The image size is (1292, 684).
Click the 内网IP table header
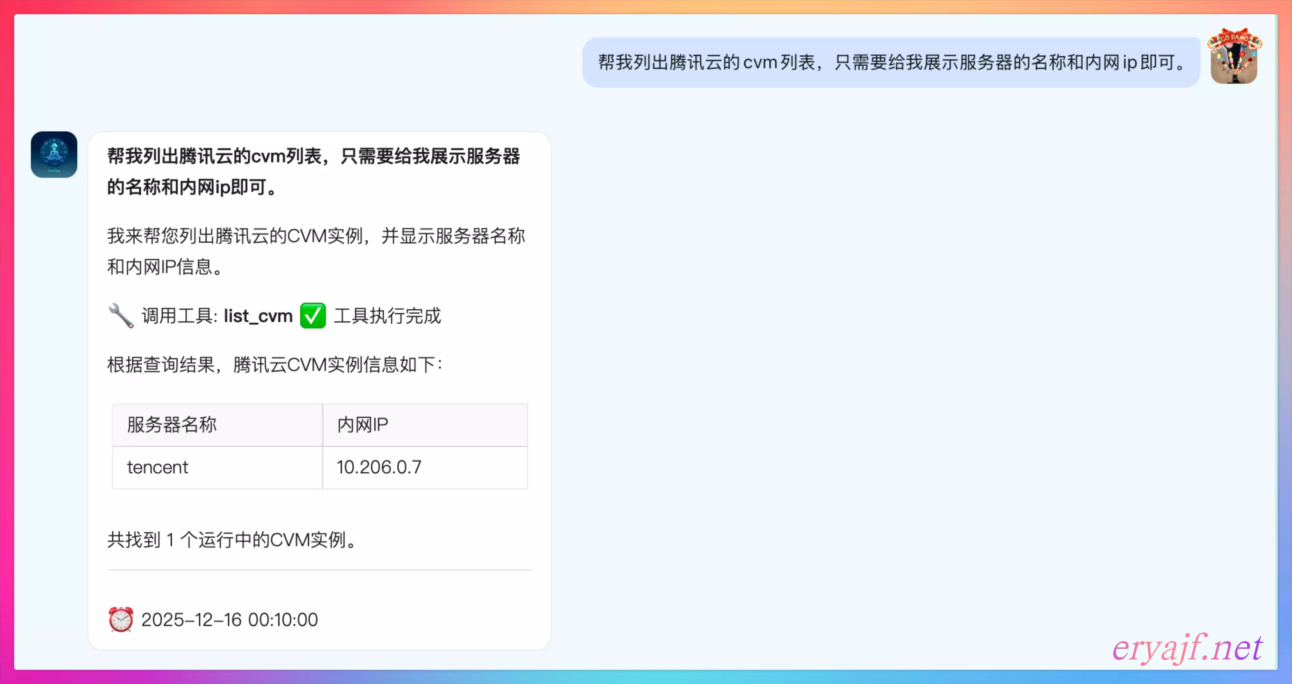[362, 425]
